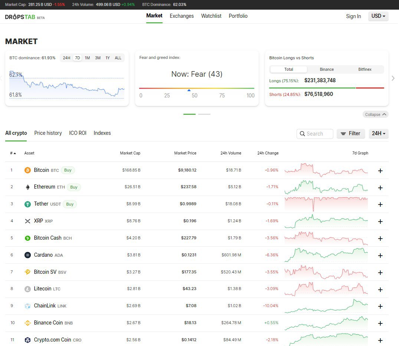
Task: Go to first carousel page indicator
Action: click(x=189, y=114)
